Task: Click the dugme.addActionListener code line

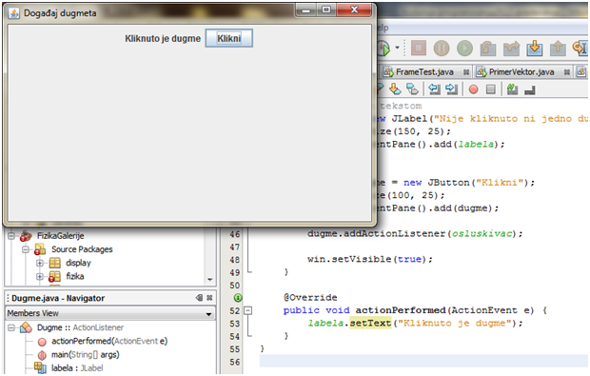Action: point(415,234)
